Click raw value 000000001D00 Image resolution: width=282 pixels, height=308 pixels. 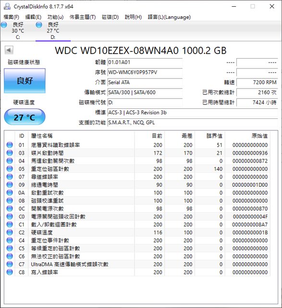pyautogui.click(x=250, y=185)
